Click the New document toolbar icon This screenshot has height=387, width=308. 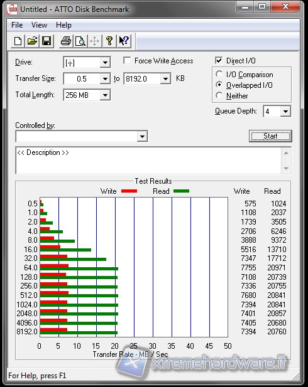[18, 41]
